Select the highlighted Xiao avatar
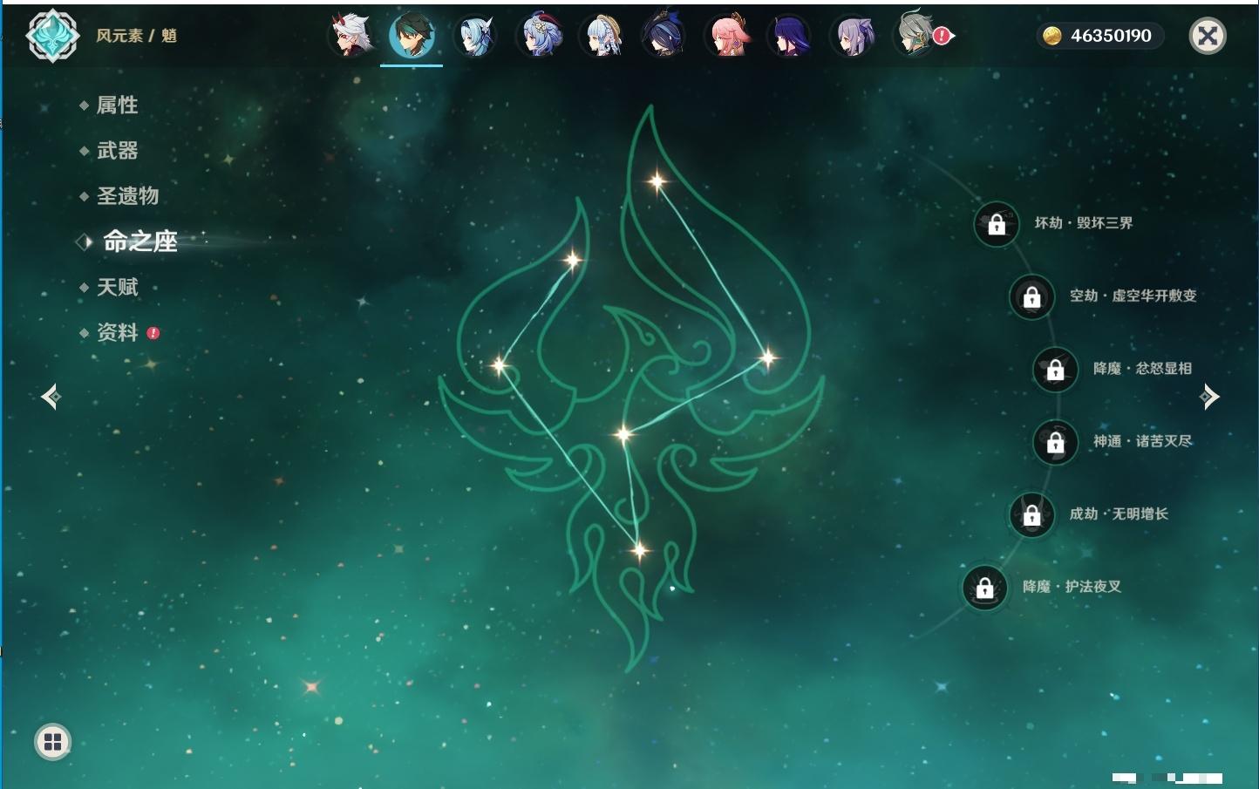The height and width of the screenshot is (789, 1259). click(x=412, y=36)
